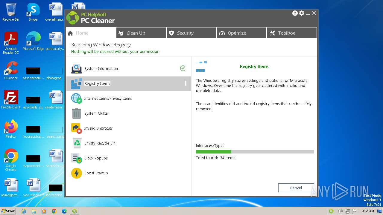Select the animalgerm Word document

pos(11,188)
